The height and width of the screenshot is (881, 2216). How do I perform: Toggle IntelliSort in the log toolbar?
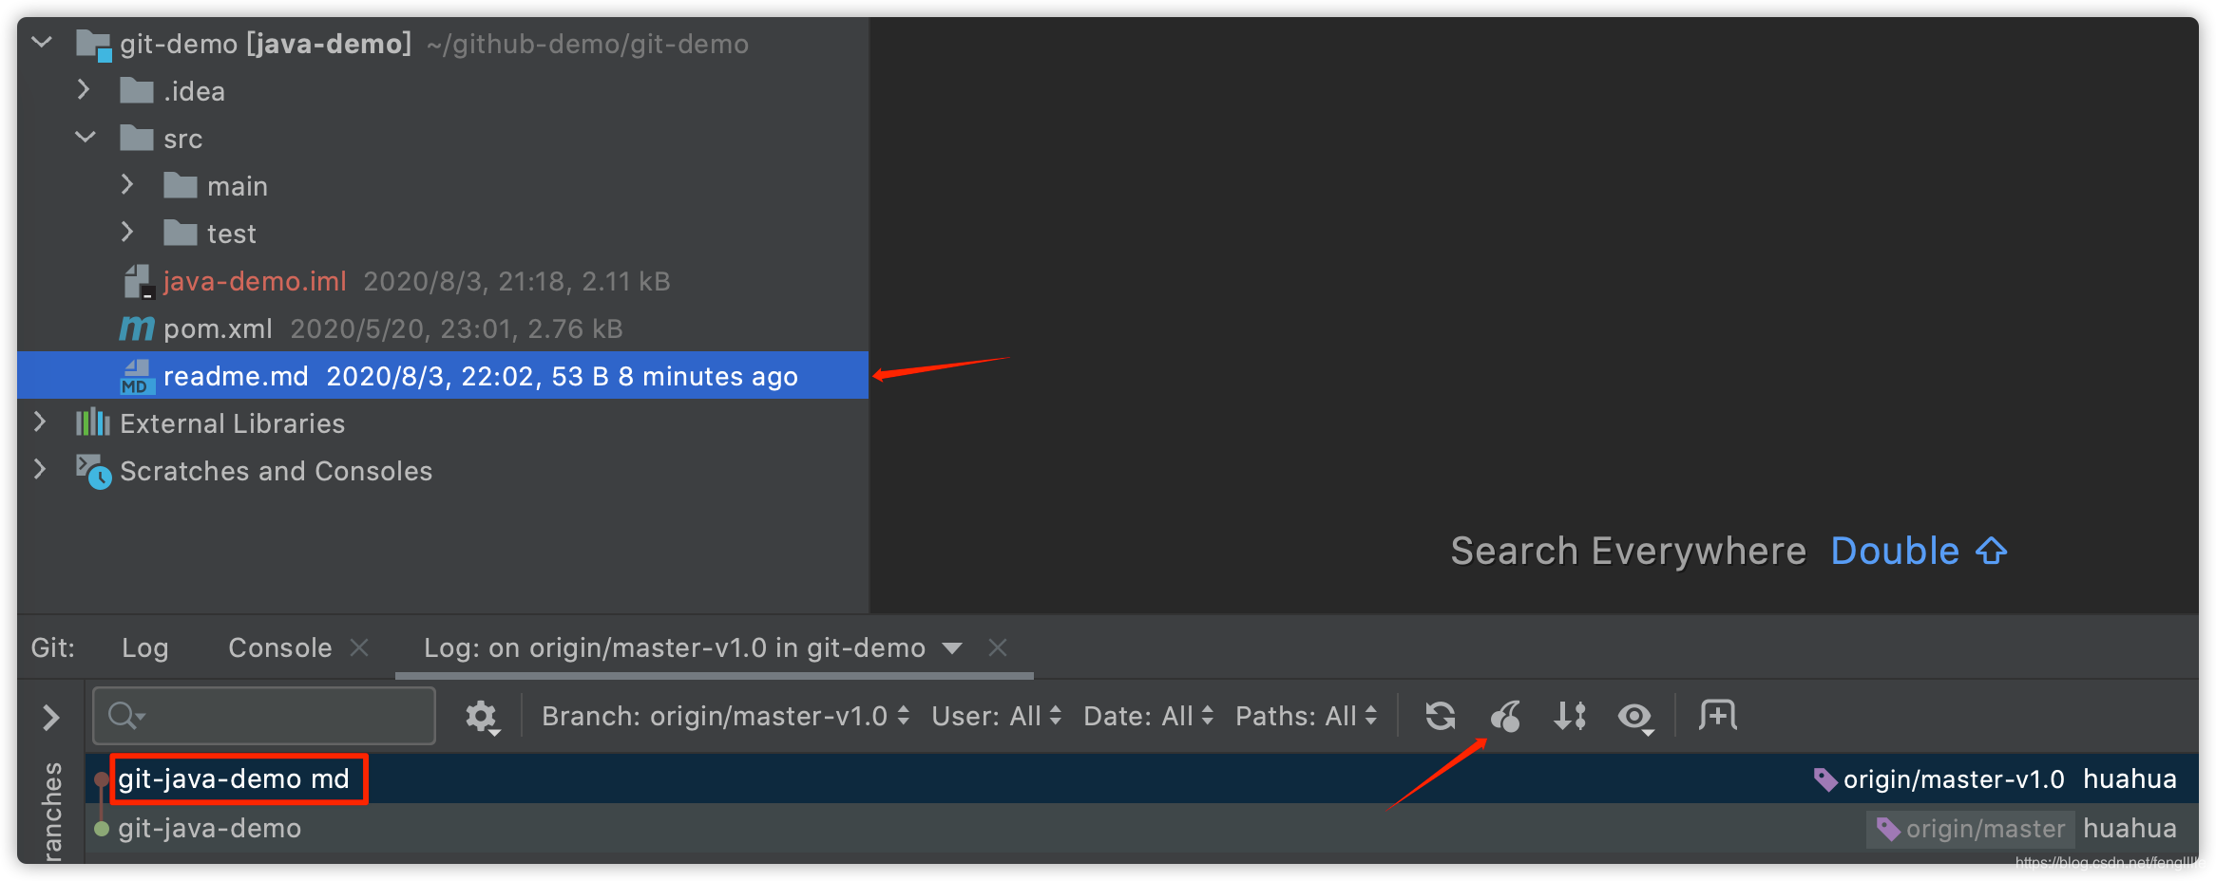pos(1570,716)
